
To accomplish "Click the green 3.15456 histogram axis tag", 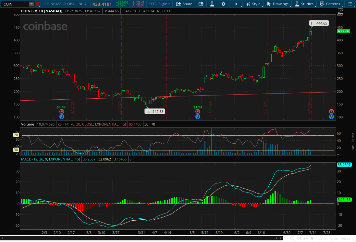I will click(x=344, y=199).
